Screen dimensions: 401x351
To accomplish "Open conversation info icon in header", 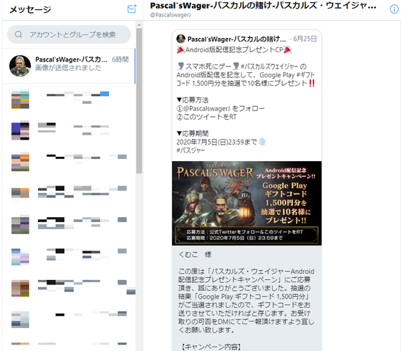I will pyautogui.click(x=394, y=9).
